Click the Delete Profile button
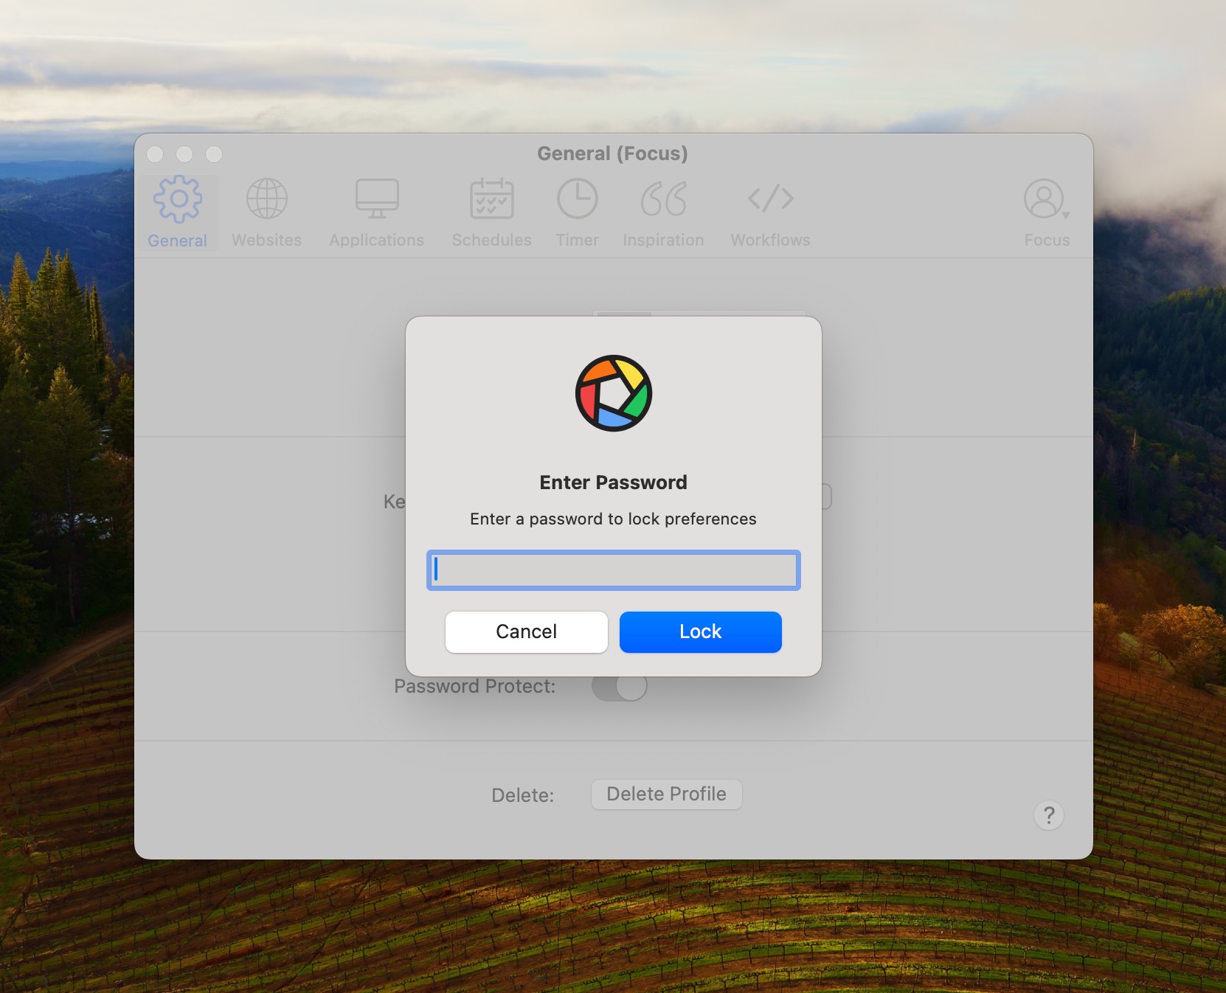Image resolution: width=1226 pixels, height=993 pixels. pyautogui.click(x=667, y=795)
